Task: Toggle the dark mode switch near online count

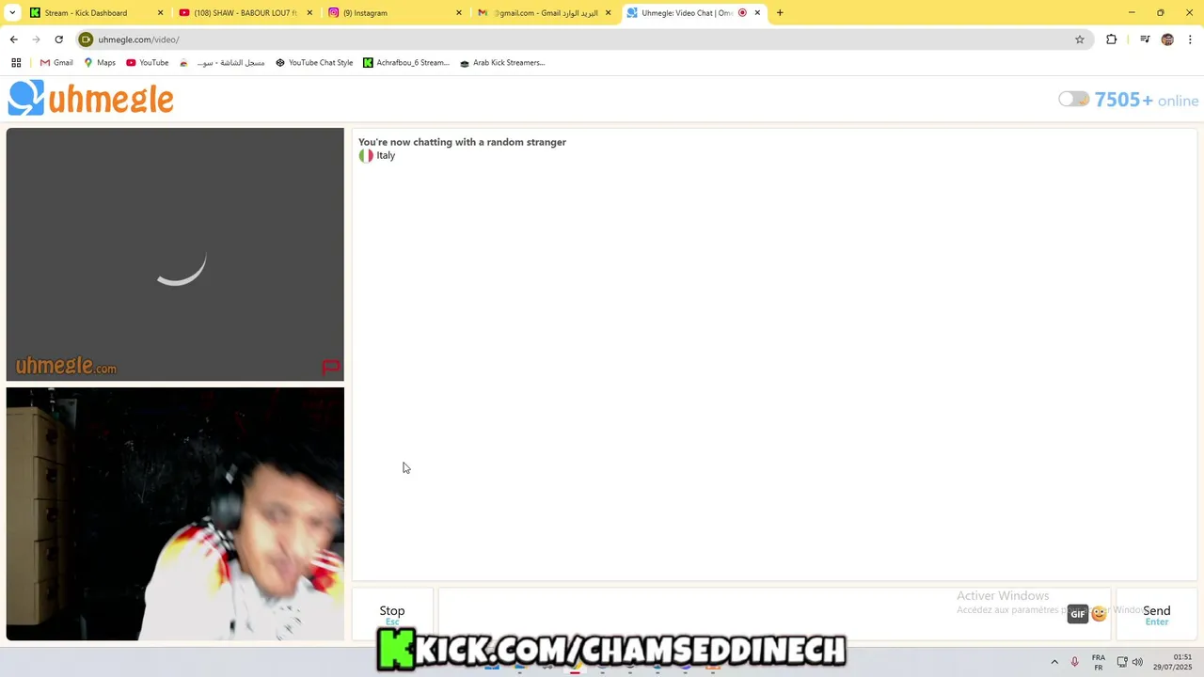Action: click(1073, 99)
